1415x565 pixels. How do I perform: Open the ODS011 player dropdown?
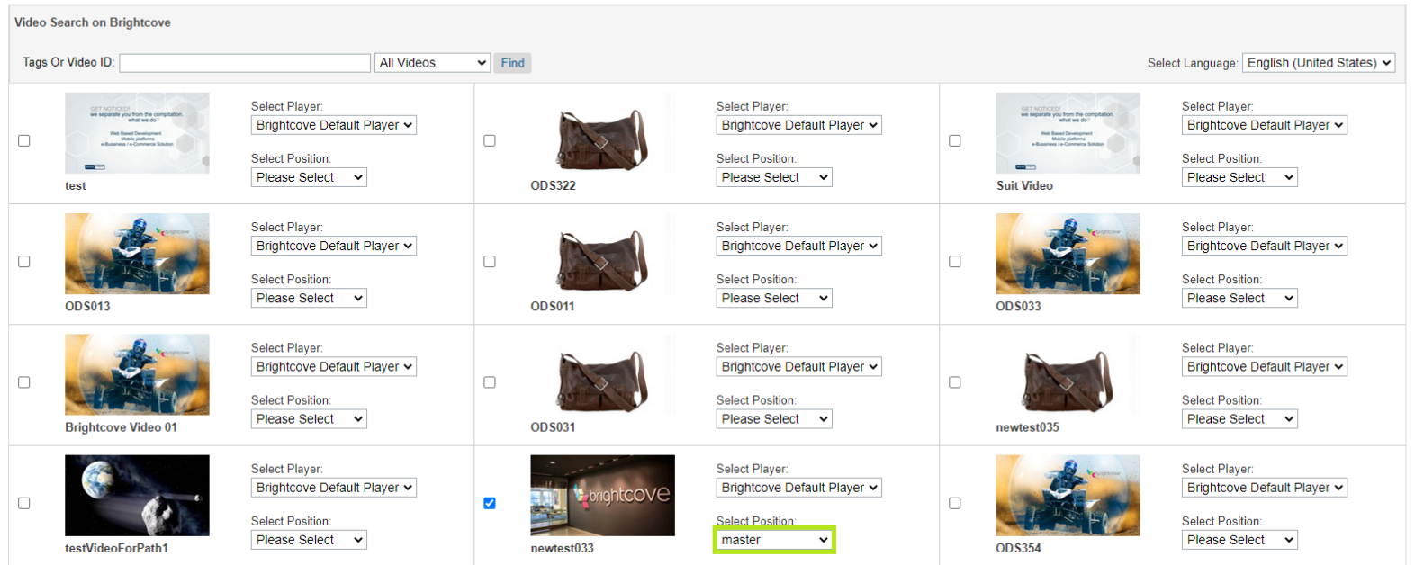coord(798,246)
